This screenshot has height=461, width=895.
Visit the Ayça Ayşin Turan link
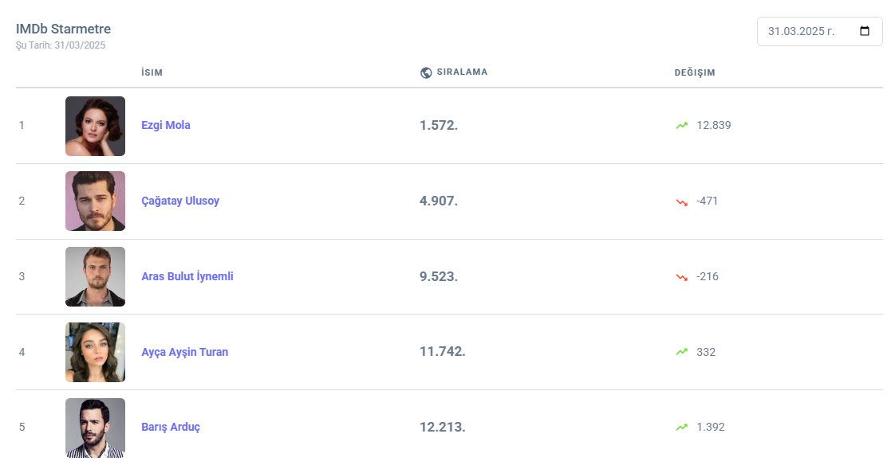click(184, 352)
